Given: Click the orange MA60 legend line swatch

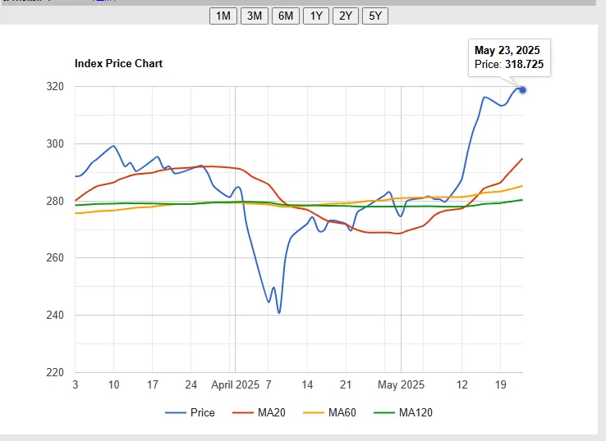Looking at the screenshot, I should [x=314, y=413].
